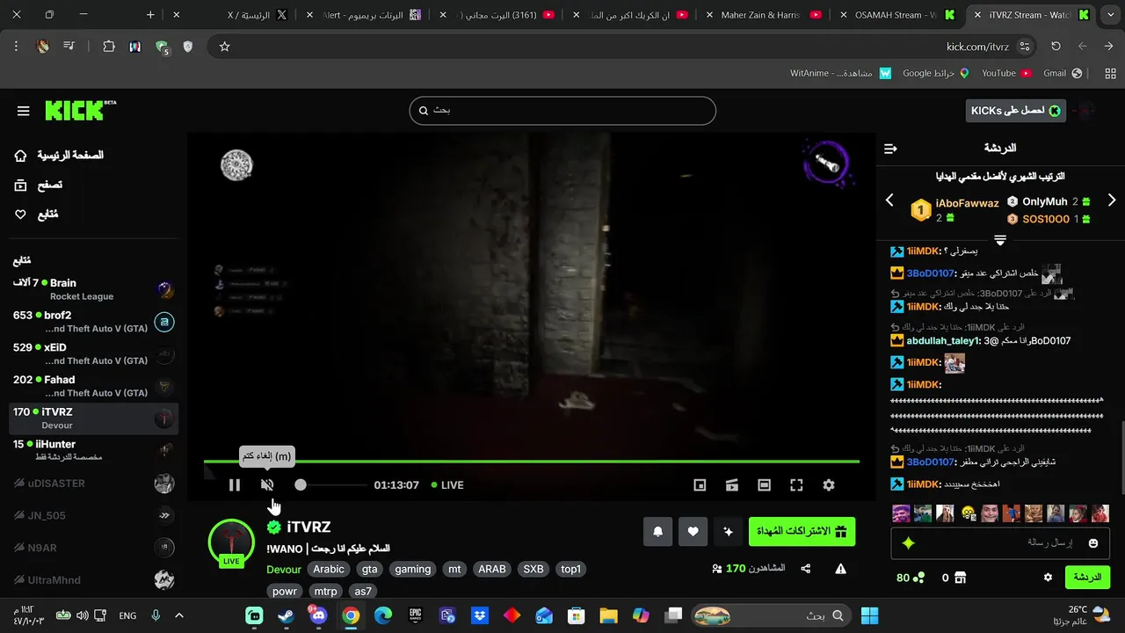Image resolution: width=1125 pixels, height=633 pixels.
Task: Open a new Chrome tab
Action: tap(150, 15)
